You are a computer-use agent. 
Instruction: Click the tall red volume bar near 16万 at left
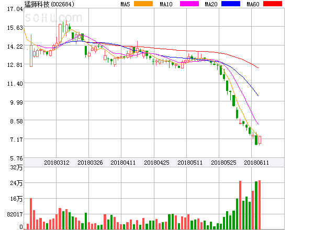[x=31, y=214]
